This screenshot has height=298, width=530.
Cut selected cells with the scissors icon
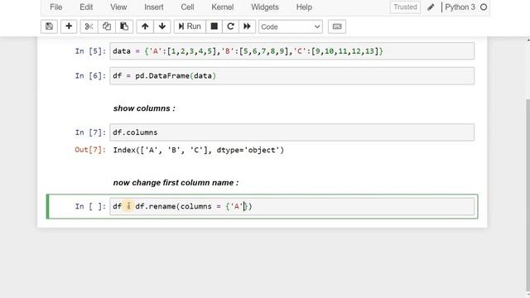(x=89, y=26)
